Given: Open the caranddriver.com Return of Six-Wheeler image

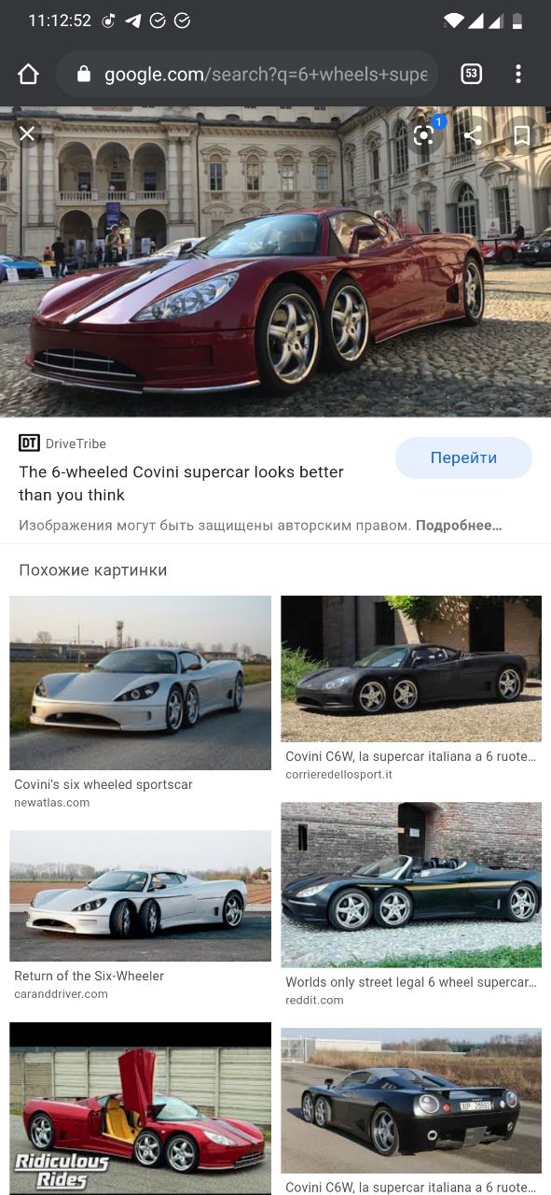Looking at the screenshot, I should [x=140, y=896].
